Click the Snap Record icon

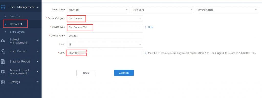tap(3, 51)
